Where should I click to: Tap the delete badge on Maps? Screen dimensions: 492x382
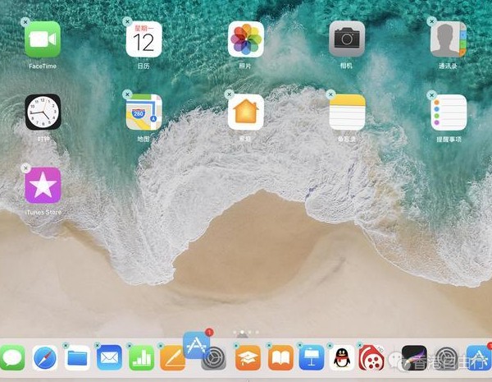point(127,94)
